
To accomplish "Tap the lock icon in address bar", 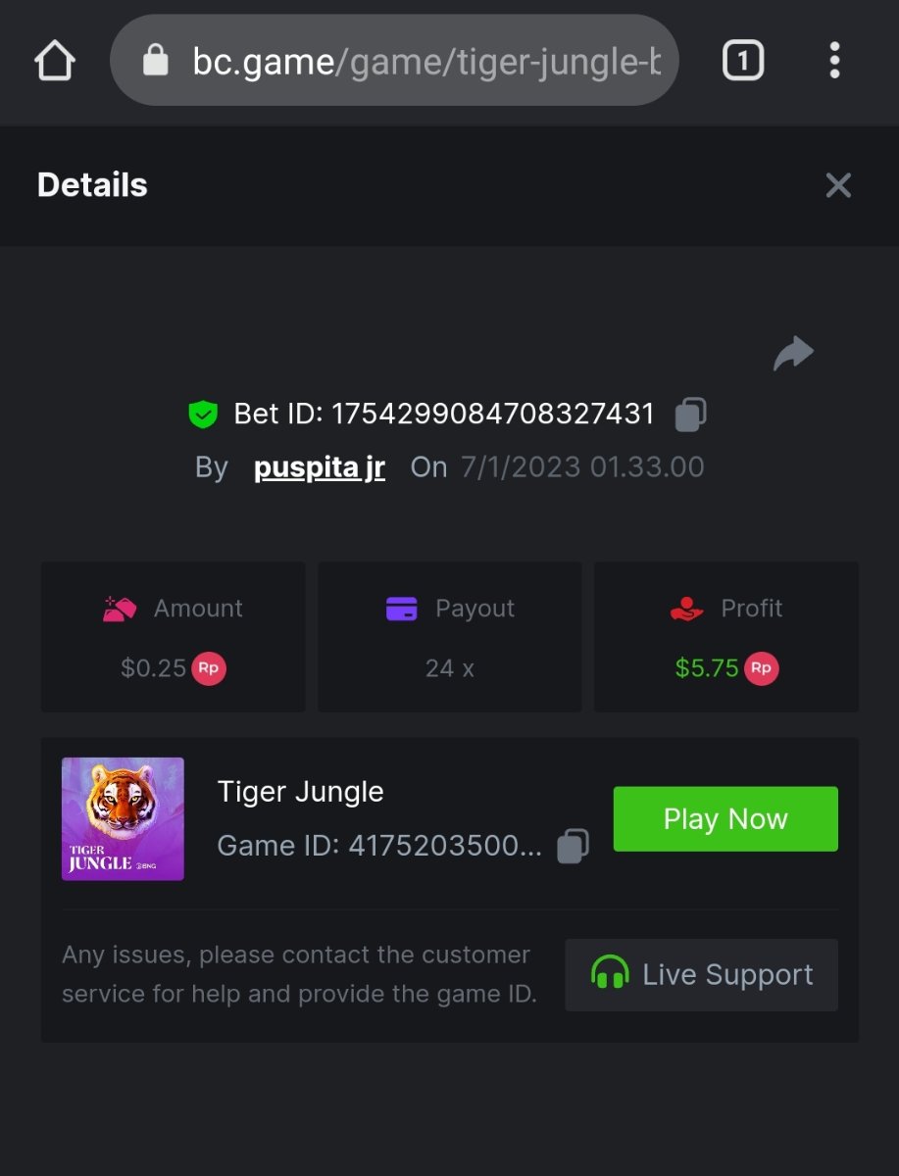I will pos(155,62).
